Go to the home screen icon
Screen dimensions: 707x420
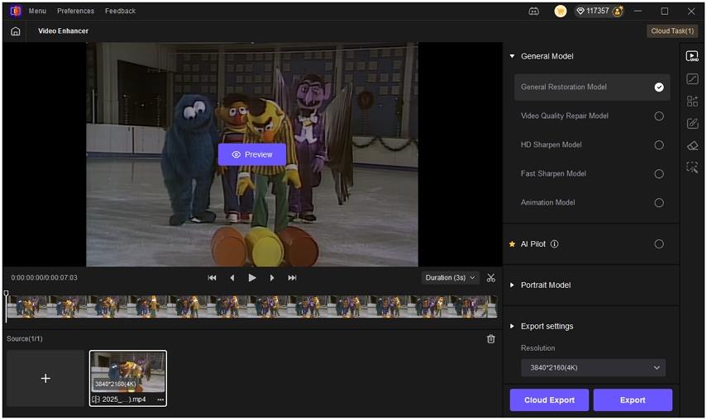(16, 31)
